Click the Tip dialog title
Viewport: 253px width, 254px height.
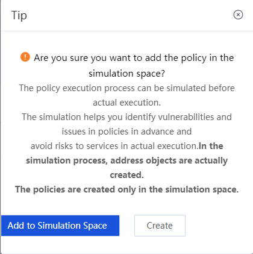pos(19,15)
